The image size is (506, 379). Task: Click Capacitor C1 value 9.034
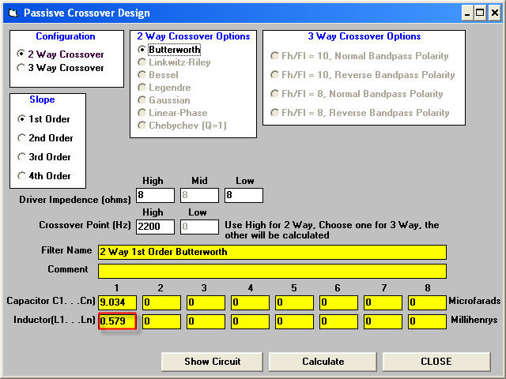click(x=118, y=302)
